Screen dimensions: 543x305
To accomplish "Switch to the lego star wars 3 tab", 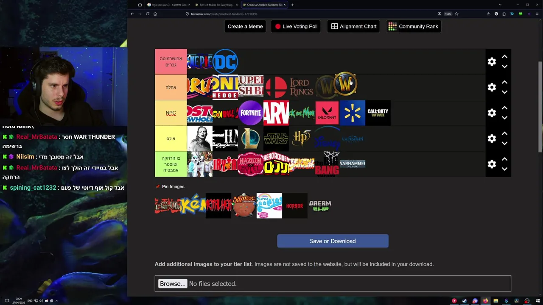I will tap(168, 5).
